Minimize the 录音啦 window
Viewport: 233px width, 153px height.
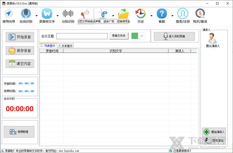click(x=207, y=3)
